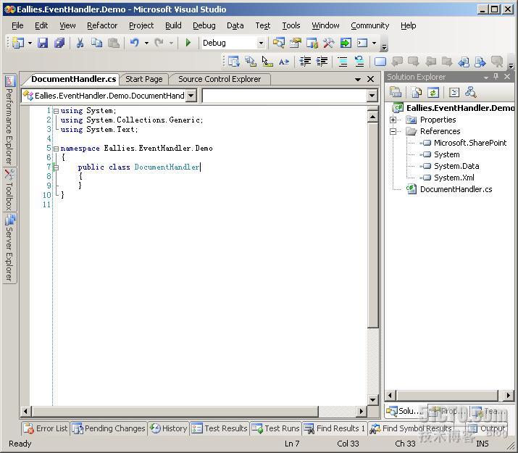Close the active document with the tab-bar X
This screenshot has height=453, width=518.
pyautogui.click(x=371, y=79)
